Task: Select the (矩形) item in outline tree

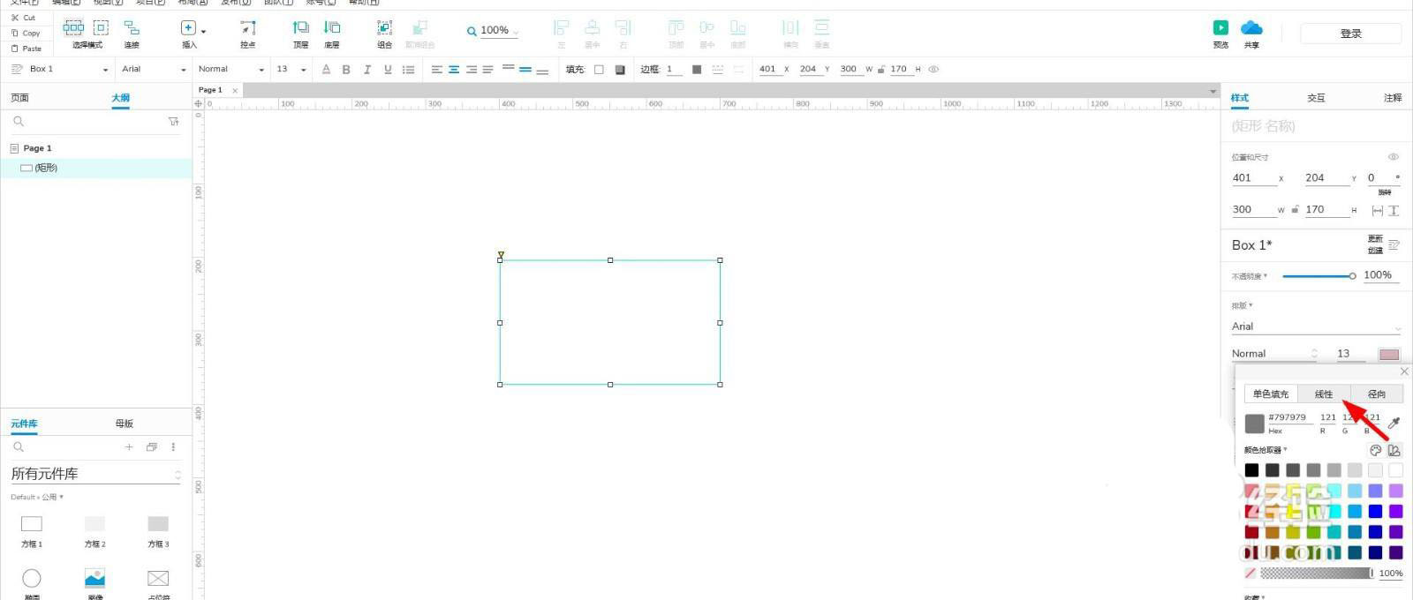Action: (x=46, y=168)
